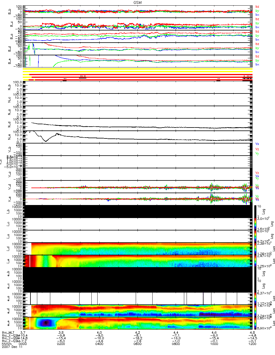Image resolution: width=275 pixels, height=355 pixels.
Task: Click the B_d magnetic field plot panel
Action: tap(137, 49)
